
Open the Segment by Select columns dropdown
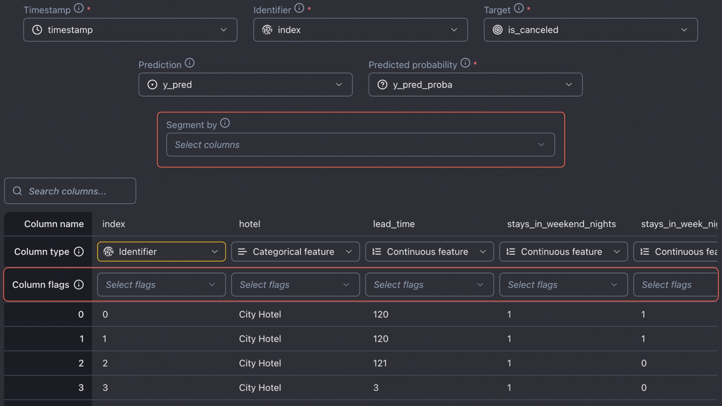click(360, 145)
